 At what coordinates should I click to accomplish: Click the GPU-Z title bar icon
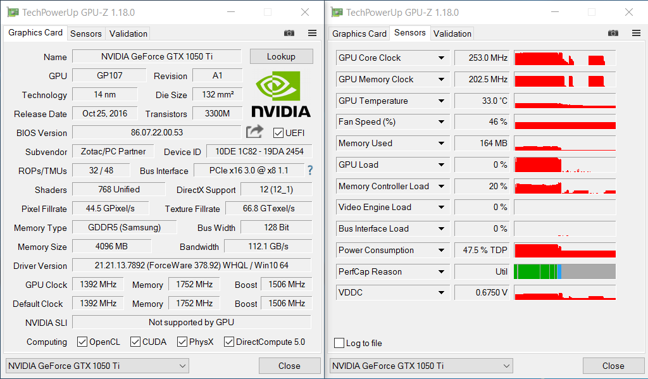(13, 12)
